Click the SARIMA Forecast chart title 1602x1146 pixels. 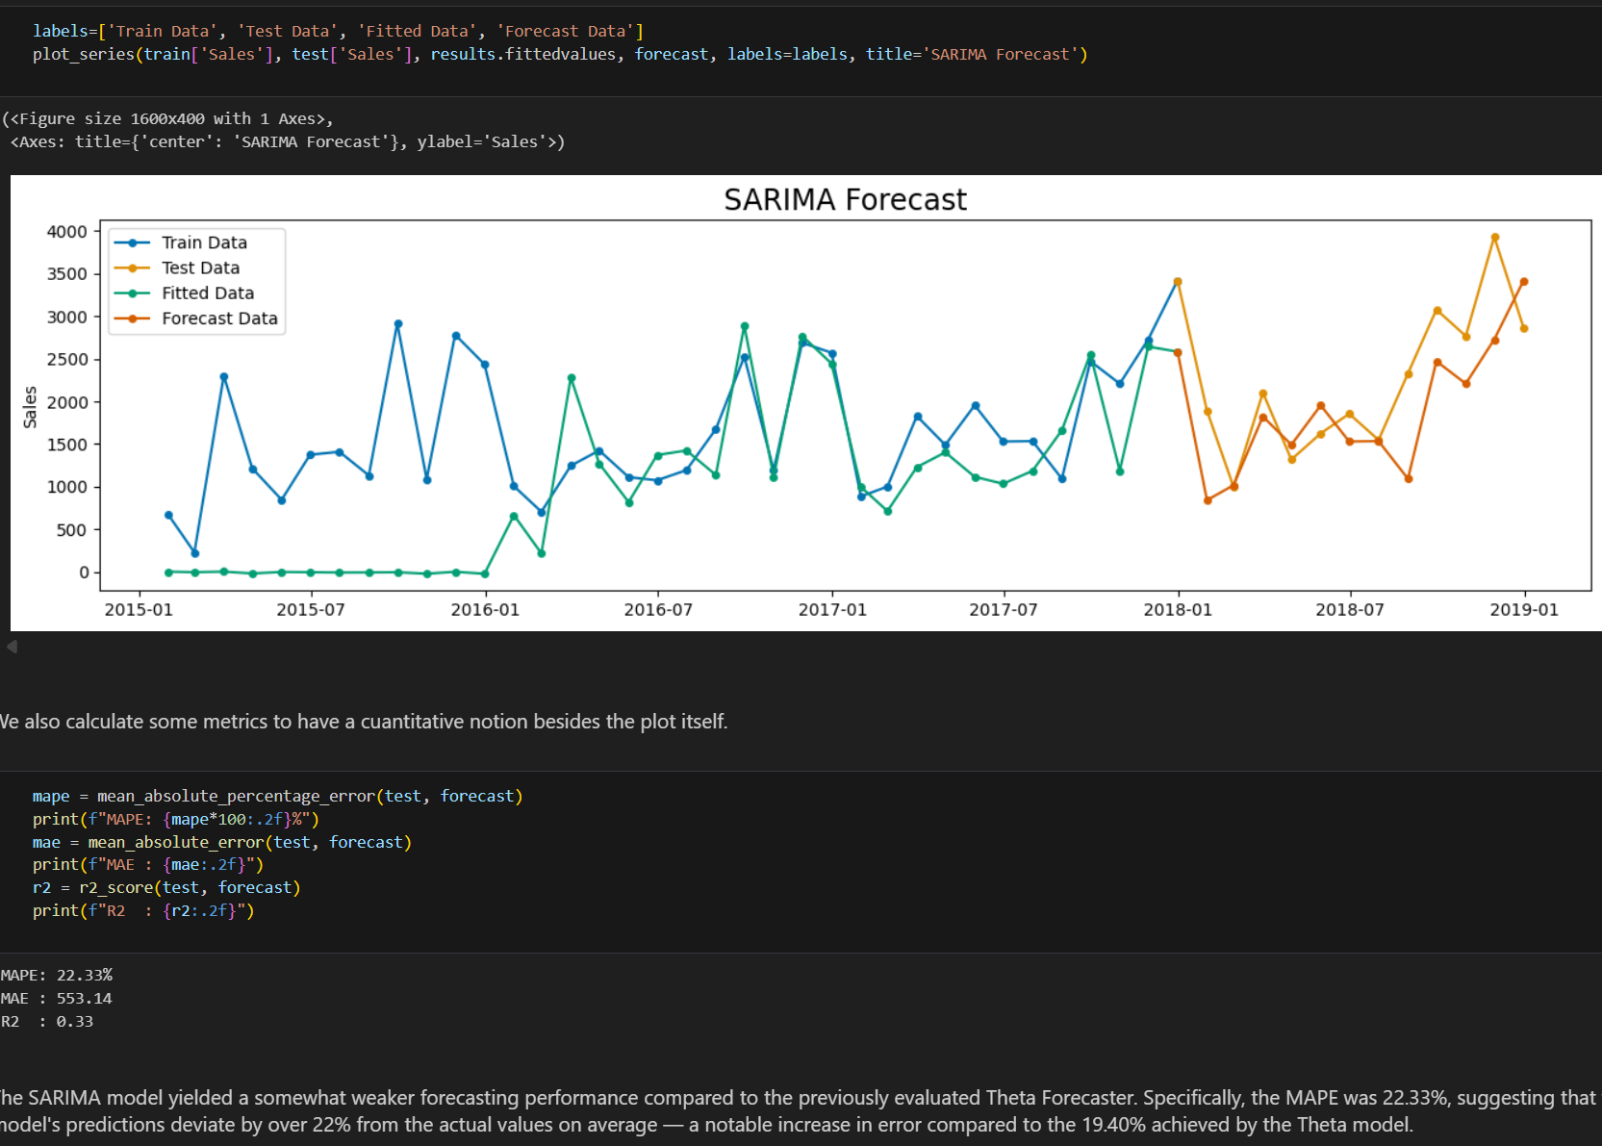point(845,199)
